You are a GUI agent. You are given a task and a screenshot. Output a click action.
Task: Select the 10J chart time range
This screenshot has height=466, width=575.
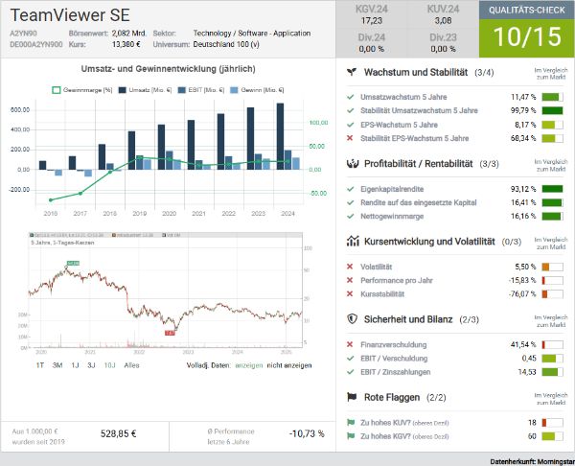click(109, 365)
